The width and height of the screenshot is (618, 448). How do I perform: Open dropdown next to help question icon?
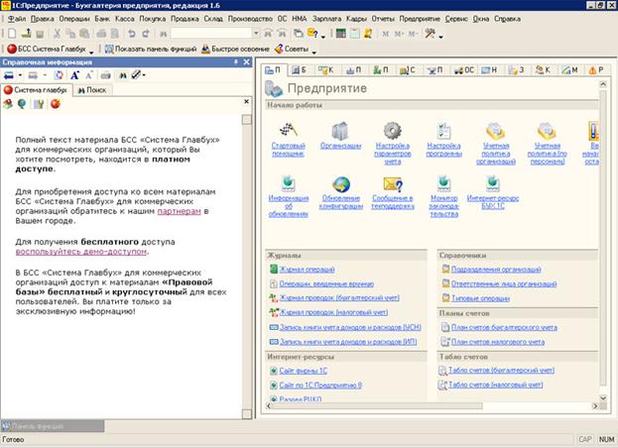[323, 37]
